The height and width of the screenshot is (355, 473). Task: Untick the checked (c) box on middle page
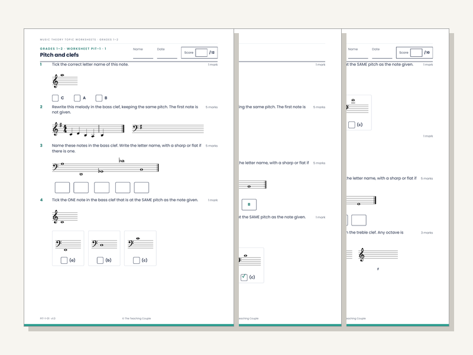coord(244,277)
